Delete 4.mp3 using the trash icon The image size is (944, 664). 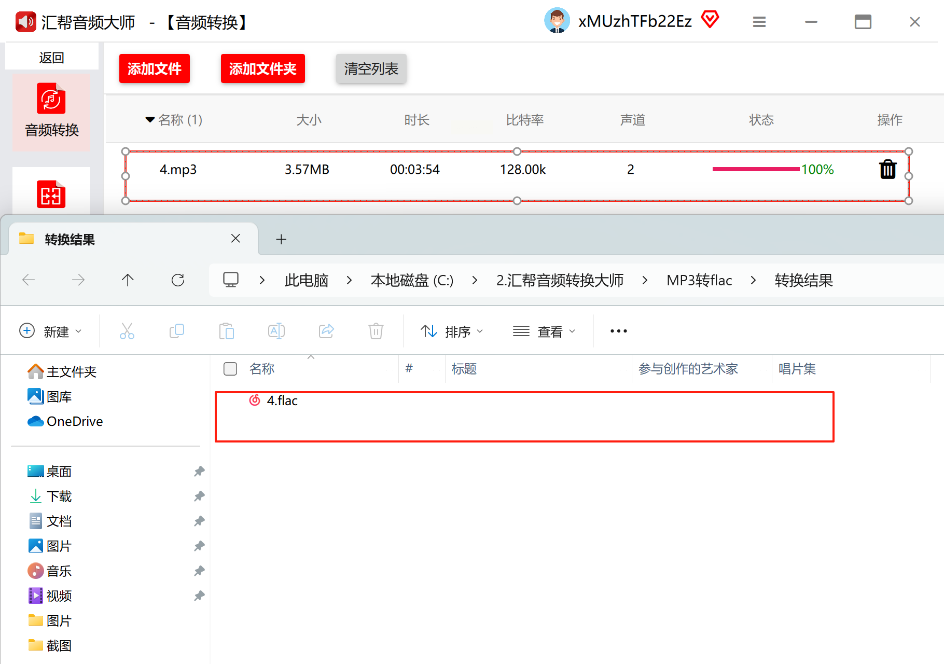888,169
